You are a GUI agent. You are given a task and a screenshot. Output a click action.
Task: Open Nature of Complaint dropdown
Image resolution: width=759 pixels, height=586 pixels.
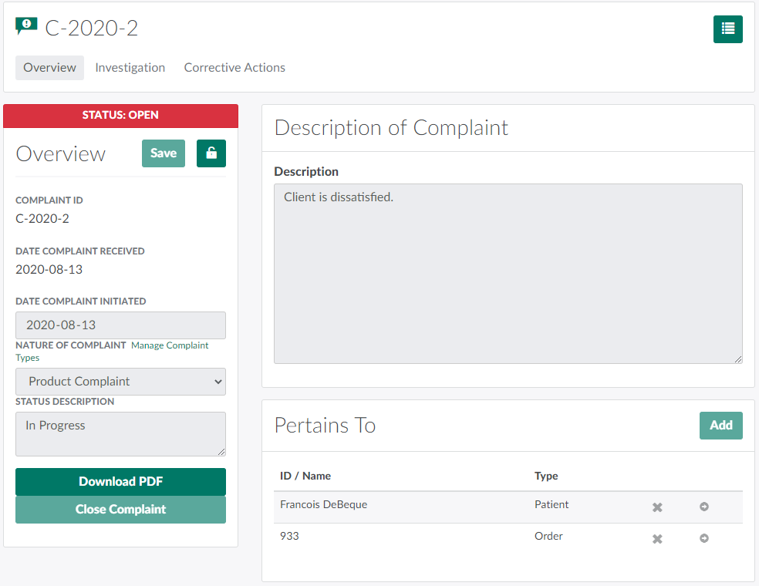coord(120,382)
